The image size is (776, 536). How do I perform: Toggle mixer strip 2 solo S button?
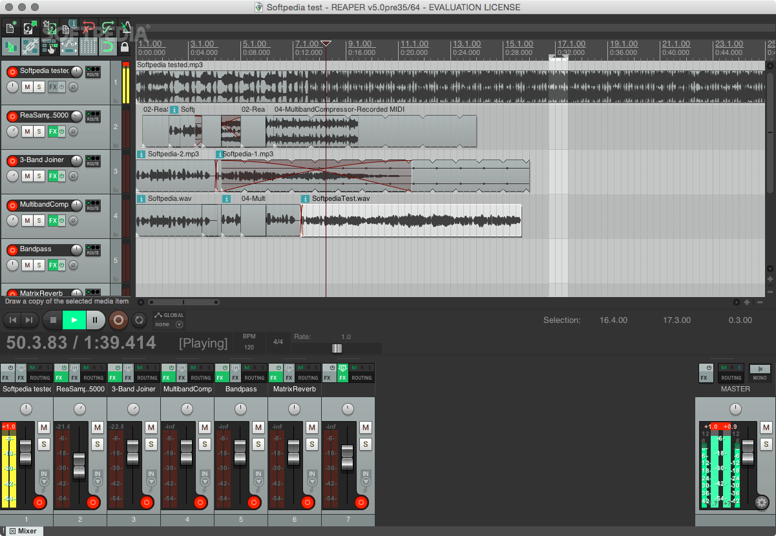97,444
